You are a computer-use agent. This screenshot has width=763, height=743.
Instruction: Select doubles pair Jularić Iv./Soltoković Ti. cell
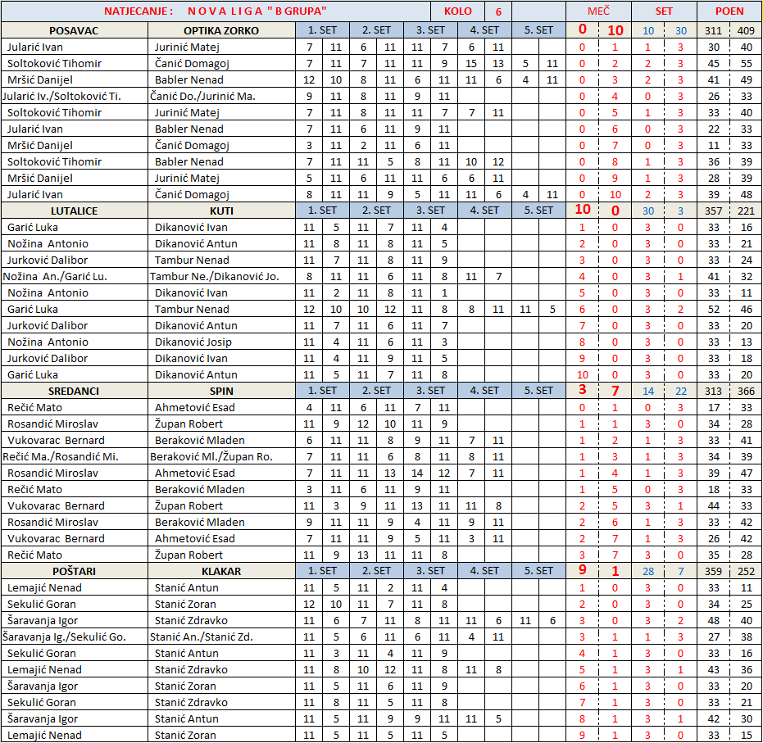pyautogui.click(x=74, y=96)
